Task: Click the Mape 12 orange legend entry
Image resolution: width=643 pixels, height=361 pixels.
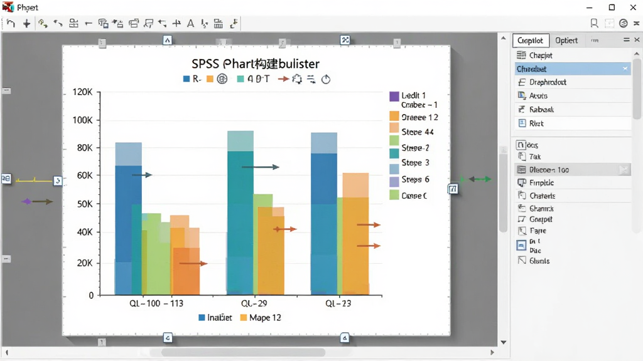Action: point(261,318)
